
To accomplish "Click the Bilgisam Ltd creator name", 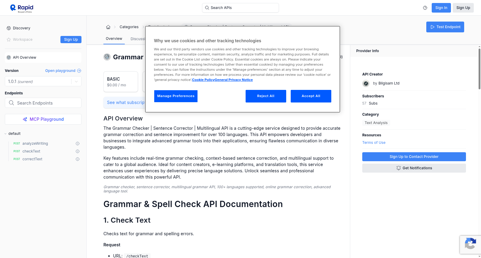I will coord(389,83).
